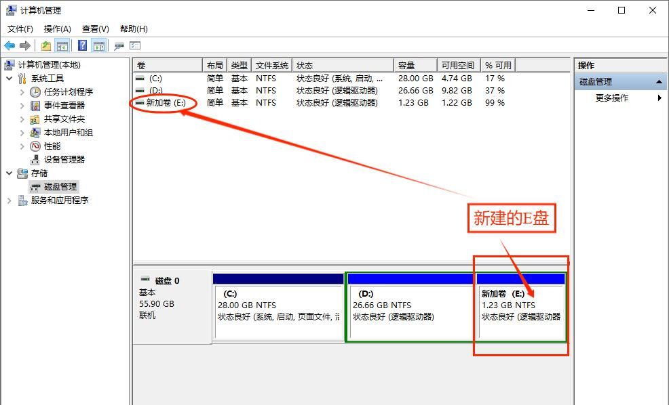Click the 服务和应用程序 icon in tree
Screen dimensions: 669x405
tap(22, 200)
